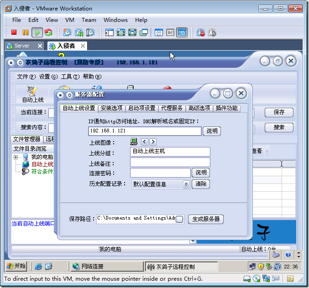Click the VMware Suspend pause button
Screen dimensions: 309x288
point(26,32)
